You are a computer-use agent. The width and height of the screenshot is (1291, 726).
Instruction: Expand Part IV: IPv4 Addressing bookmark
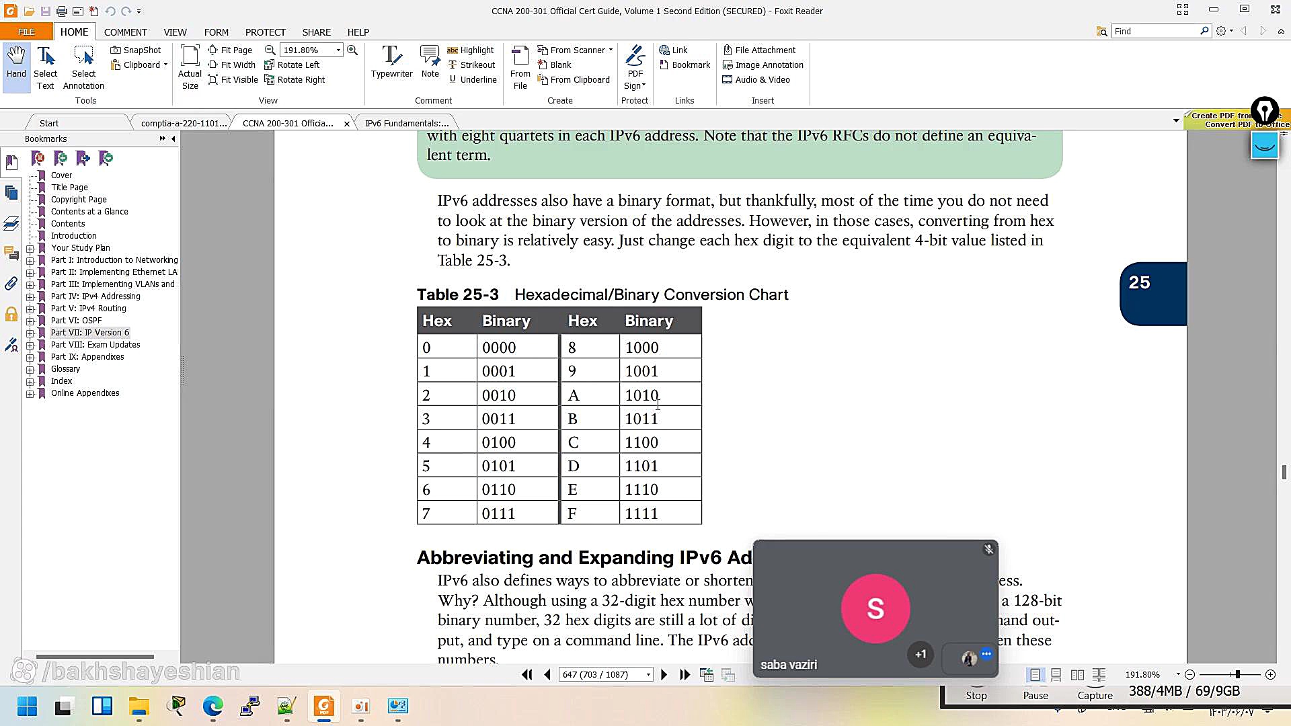30,296
